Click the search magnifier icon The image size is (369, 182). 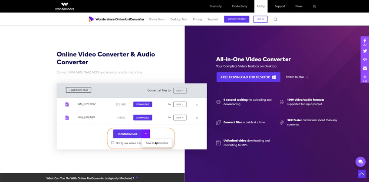click(x=275, y=20)
